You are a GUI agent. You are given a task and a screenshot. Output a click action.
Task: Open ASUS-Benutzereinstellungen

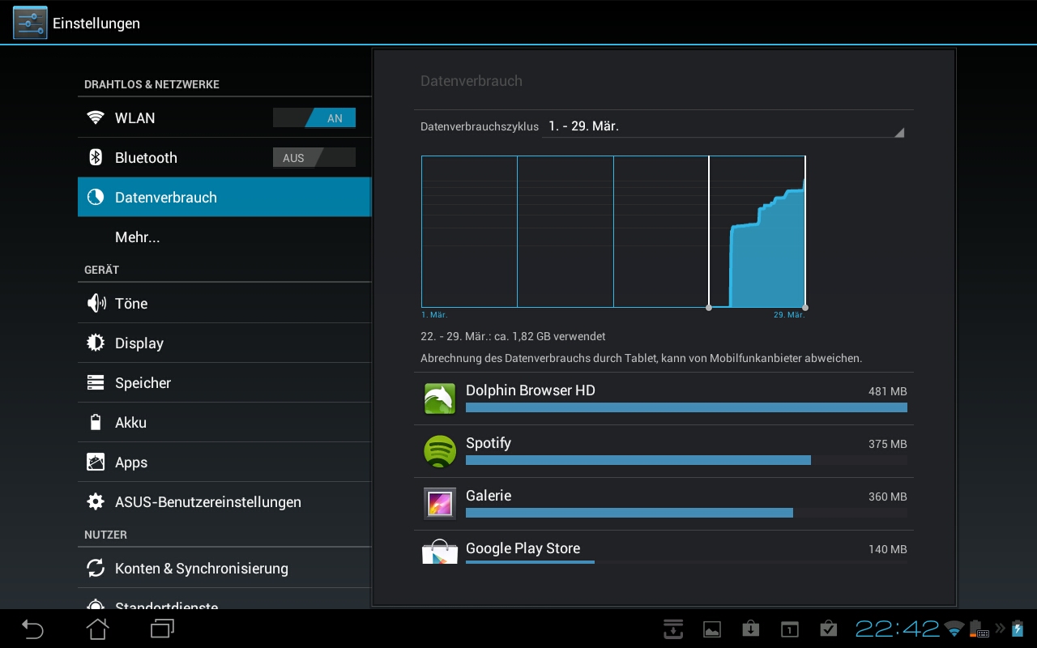pos(224,501)
